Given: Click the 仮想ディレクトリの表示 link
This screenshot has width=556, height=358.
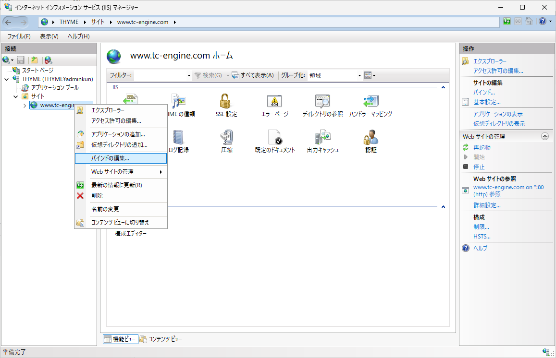Looking at the screenshot, I should coord(499,124).
